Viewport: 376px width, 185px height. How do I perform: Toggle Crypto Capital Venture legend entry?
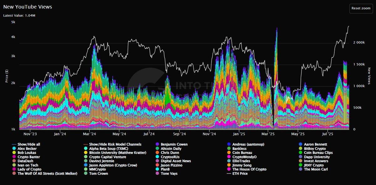tap(105, 157)
